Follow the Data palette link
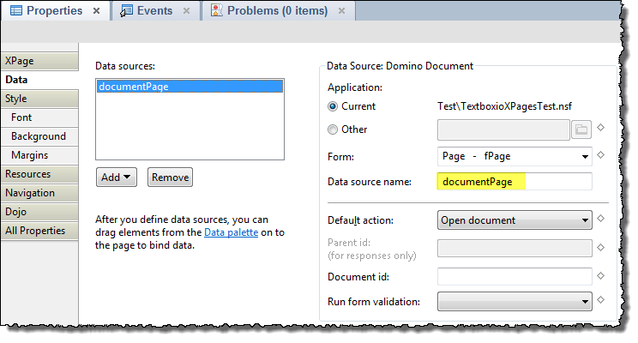 232,232
